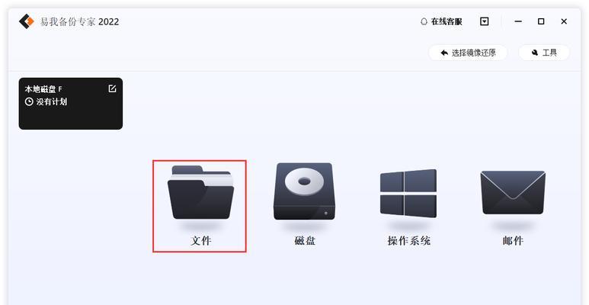Screen dimensions: 589x305
Task: Pick the 操作系统 Windows logo icon
Action: tap(408, 193)
